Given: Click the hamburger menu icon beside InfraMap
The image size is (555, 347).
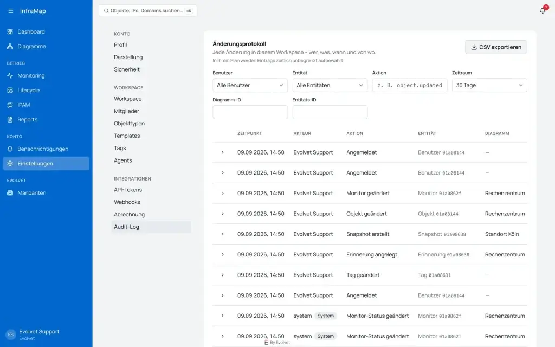Looking at the screenshot, I should (11, 11).
